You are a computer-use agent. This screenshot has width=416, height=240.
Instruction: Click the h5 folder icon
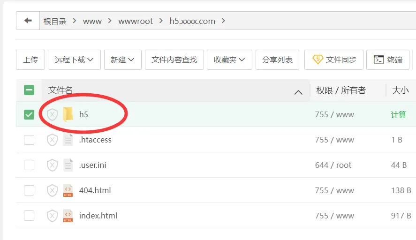tap(68, 114)
